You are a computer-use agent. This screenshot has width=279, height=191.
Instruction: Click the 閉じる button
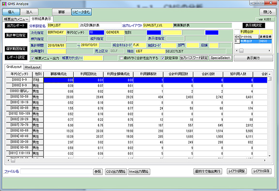(268, 12)
